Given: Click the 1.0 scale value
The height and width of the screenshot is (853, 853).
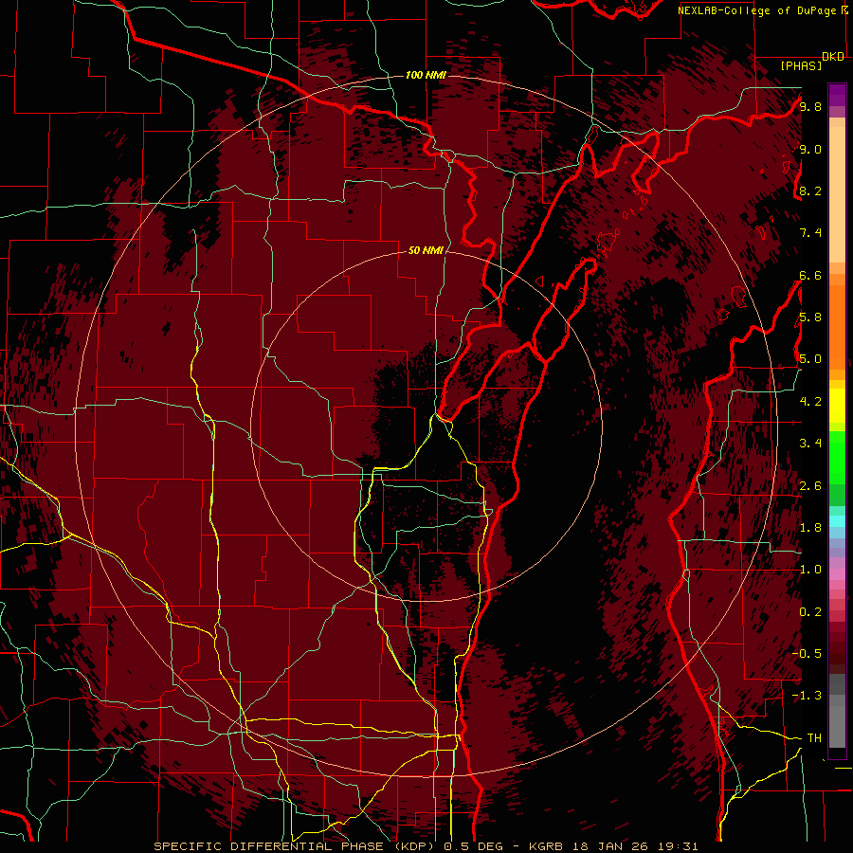Looking at the screenshot, I should click(810, 570).
